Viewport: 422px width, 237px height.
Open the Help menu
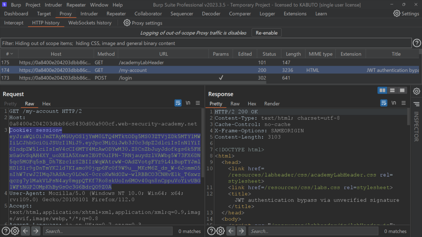pyautogui.click(x=118, y=5)
